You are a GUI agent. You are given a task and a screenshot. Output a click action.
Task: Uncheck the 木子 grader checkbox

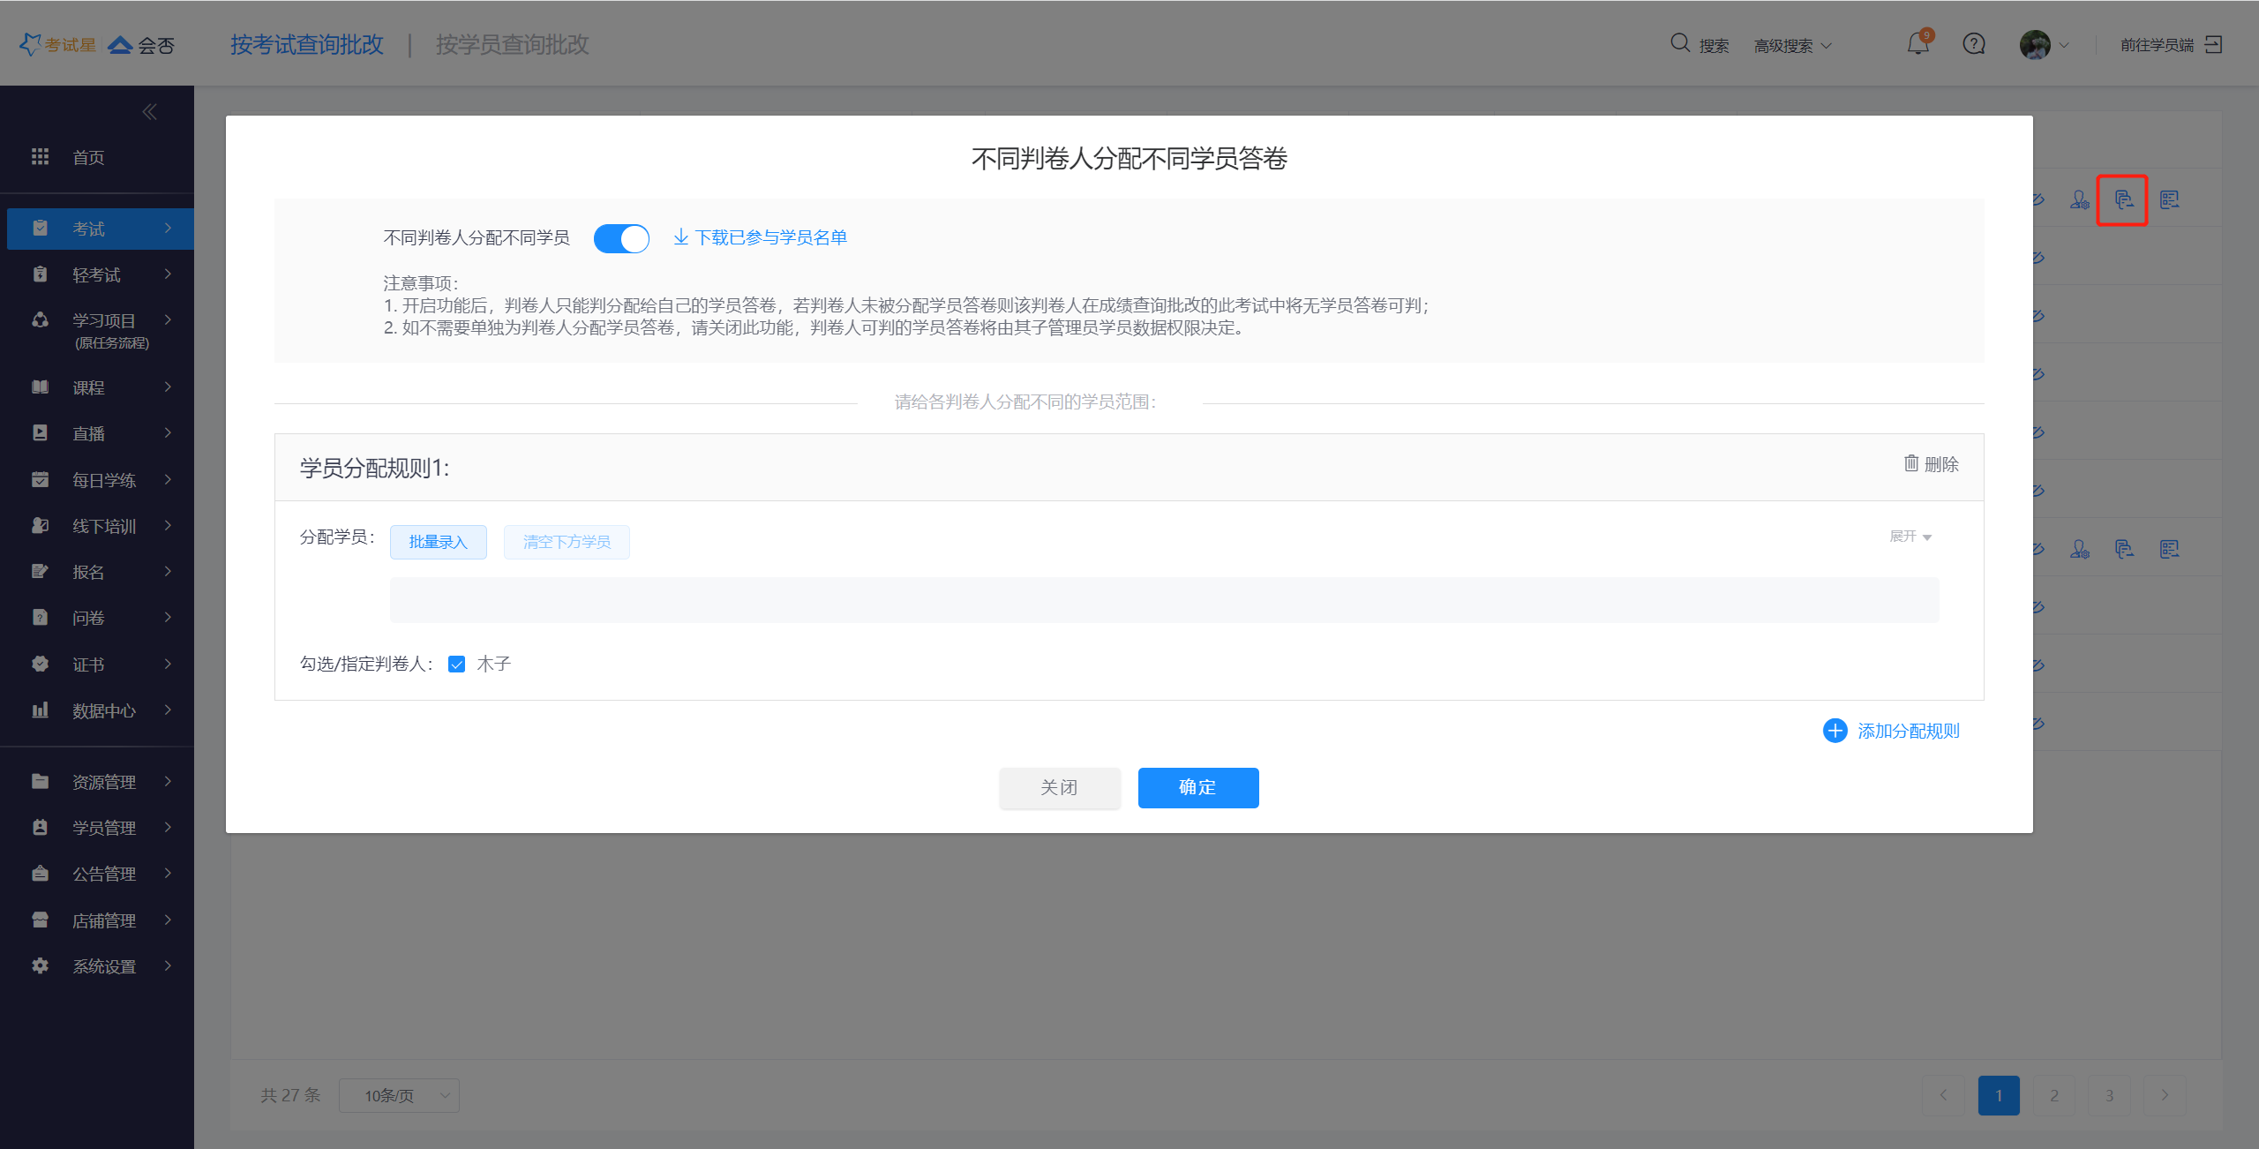click(x=457, y=665)
